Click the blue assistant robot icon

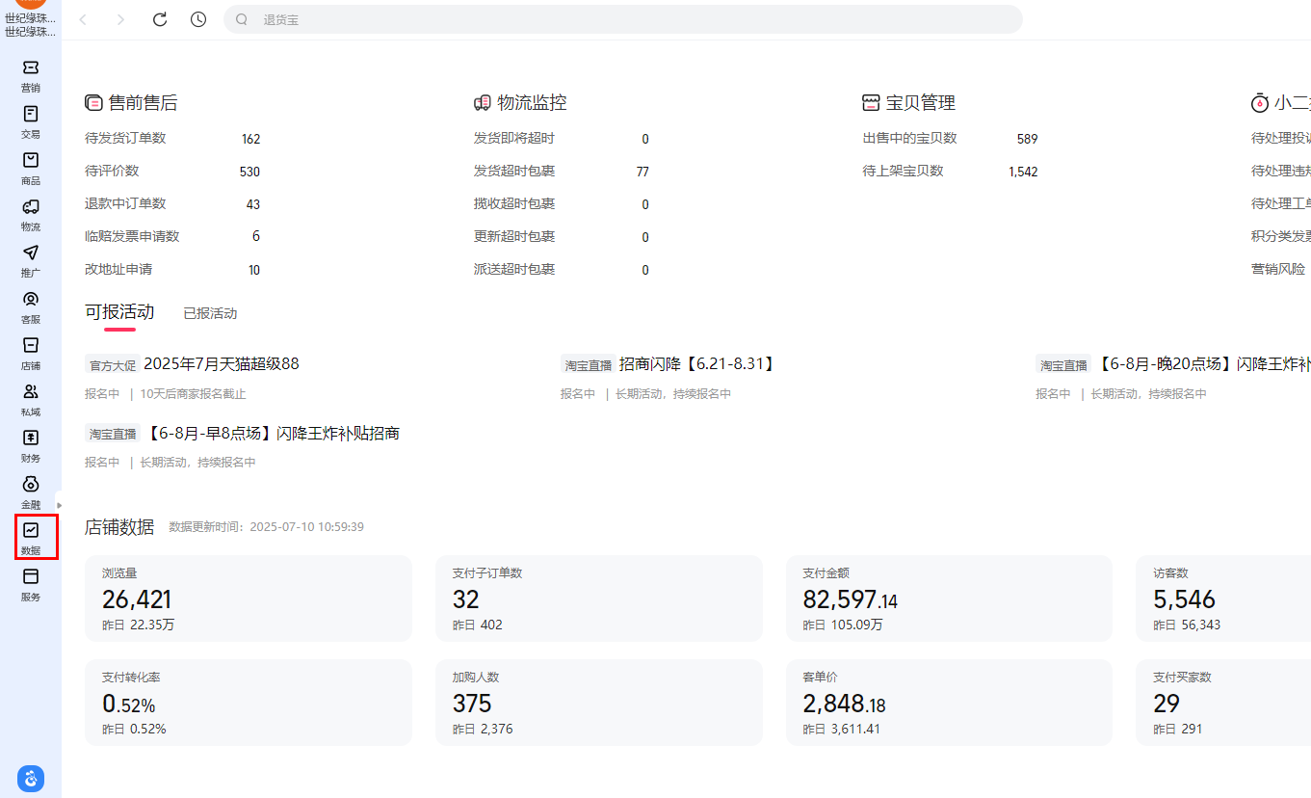coord(31,778)
